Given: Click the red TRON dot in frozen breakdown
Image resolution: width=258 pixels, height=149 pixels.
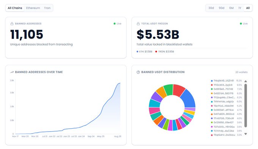Looking at the screenshot, I should coord(156,52).
